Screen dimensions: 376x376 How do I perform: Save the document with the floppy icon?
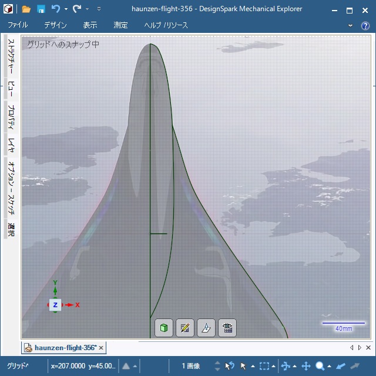[41, 9]
